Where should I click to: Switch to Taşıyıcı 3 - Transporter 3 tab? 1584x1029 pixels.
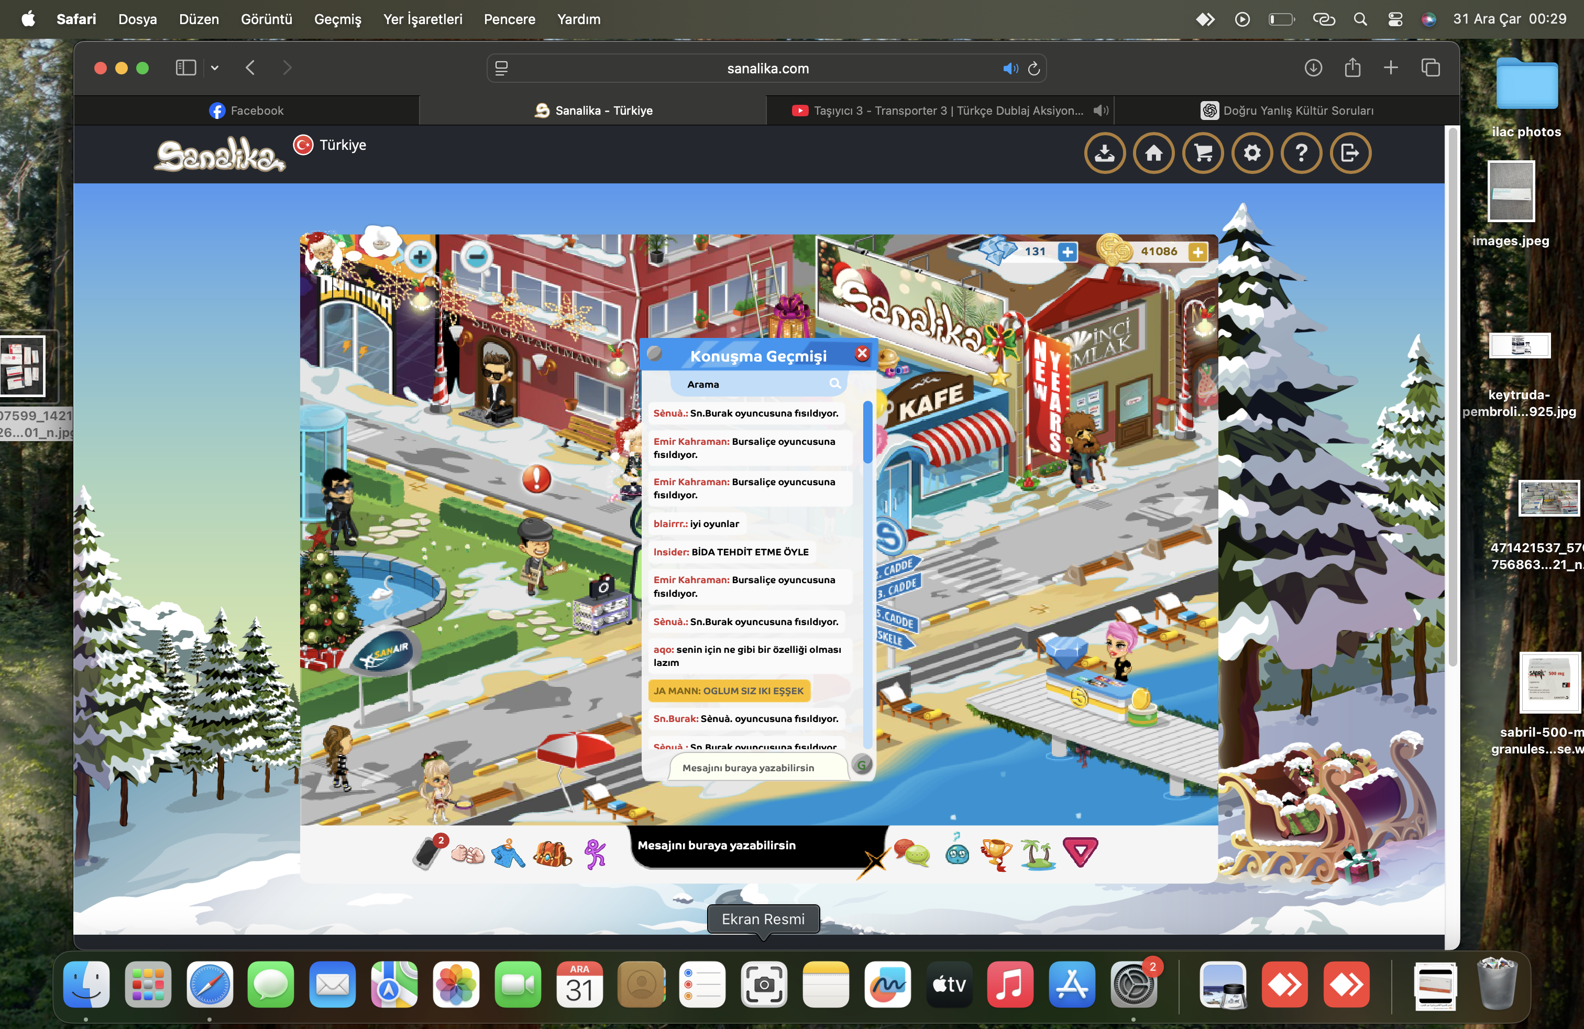[939, 111]
